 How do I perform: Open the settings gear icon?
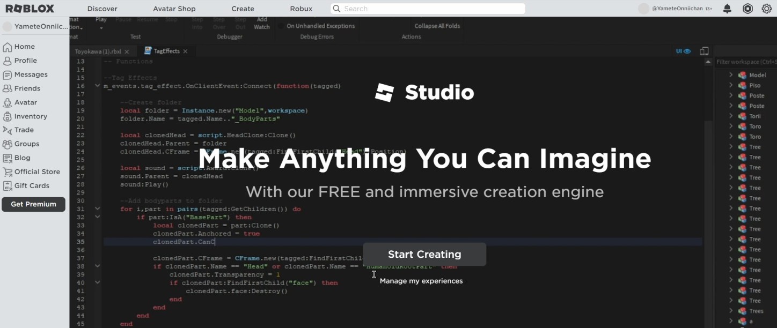(766, 9)
